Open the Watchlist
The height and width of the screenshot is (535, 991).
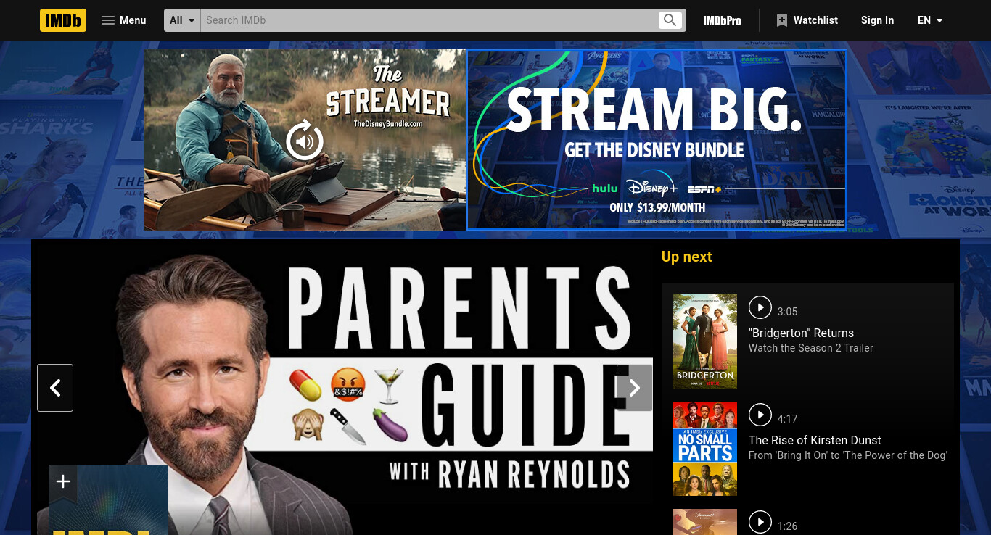tap(807, 20)
